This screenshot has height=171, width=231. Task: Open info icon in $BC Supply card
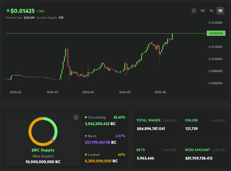(76, 117)
